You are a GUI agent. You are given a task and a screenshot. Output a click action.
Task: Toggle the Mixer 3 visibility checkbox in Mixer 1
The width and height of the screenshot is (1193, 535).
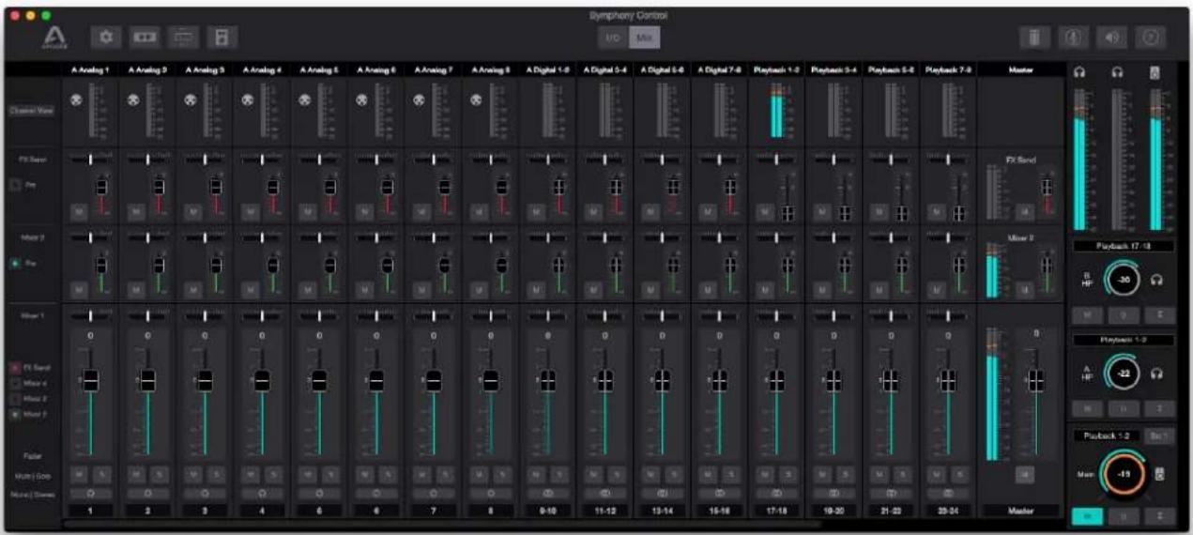pos(16,398)
